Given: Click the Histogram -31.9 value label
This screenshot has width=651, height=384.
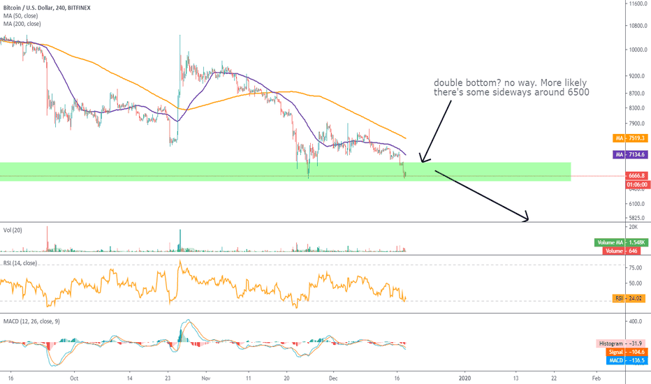Looking at the screenshot, I should 621,344.
